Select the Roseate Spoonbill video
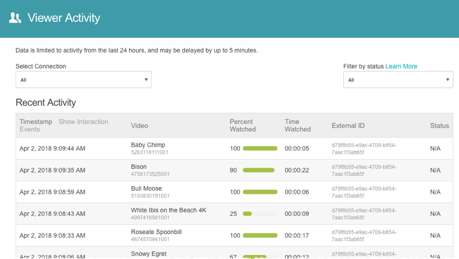This screenshot has height=259, width=459. (x=156, y=232)
